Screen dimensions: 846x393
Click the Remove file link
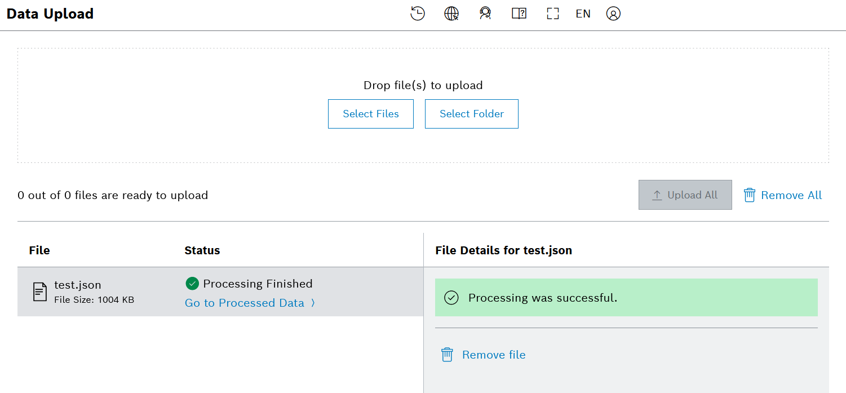point(494,355)
